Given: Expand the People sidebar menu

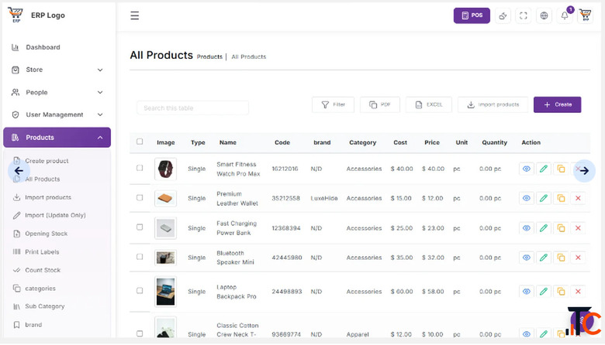Looking at the screenshot, I should click(x=57, y=92).
